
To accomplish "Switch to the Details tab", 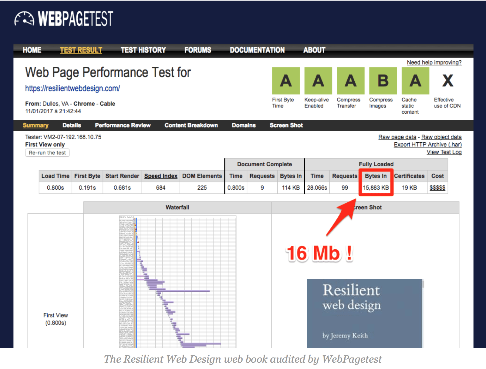I will [72, 125].
